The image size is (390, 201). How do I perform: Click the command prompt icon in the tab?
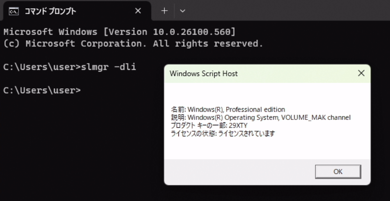pyautogui.click(x=14, y=11)
